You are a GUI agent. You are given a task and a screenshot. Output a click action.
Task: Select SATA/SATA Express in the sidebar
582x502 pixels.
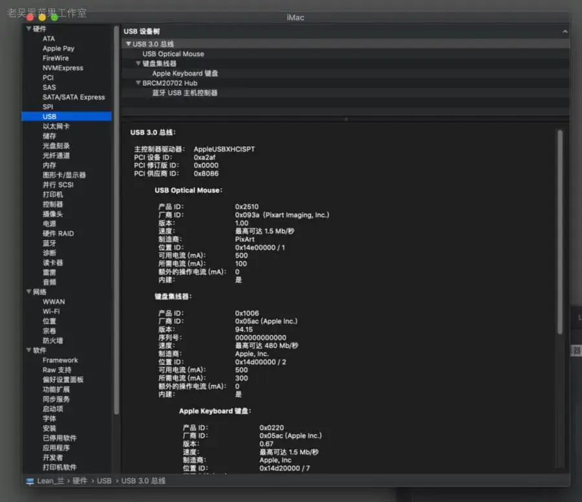coord(74,97)
